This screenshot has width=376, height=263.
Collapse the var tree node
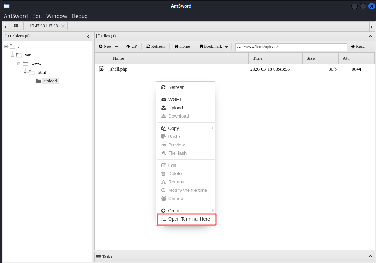pyautogui.click(x=13, y=55)
